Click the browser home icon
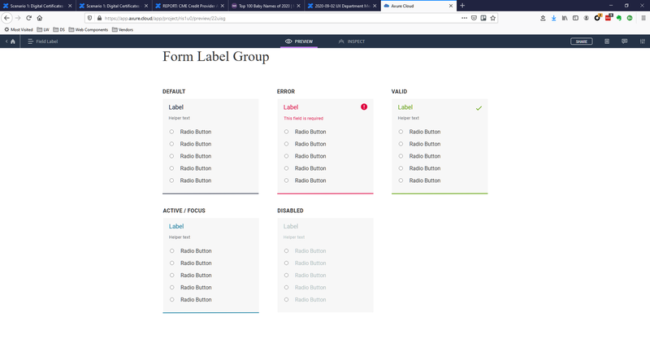Image resolution: width=650 pixels, height=352 pixels. (39, 18)
